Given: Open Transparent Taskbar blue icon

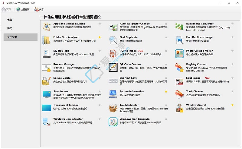Looking at the screenshot, I should (47, 108).
